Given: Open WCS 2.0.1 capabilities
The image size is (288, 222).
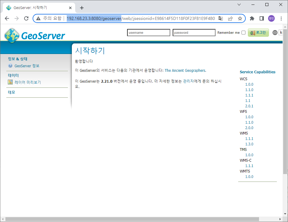Looking at the screenshot, I should point(249,106).
